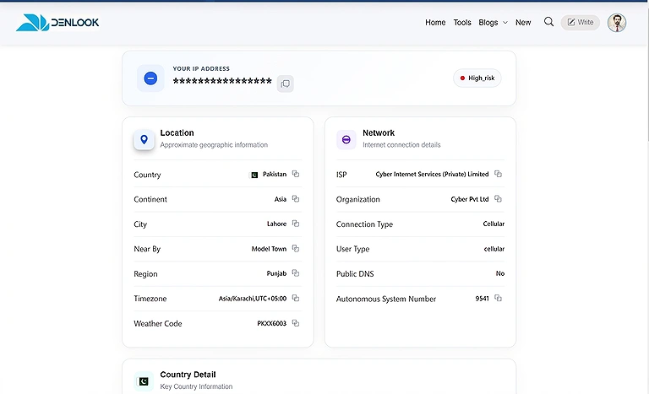Click the Denlook logo
Viewport: 649px width, 394px height.
coord(57,22)
